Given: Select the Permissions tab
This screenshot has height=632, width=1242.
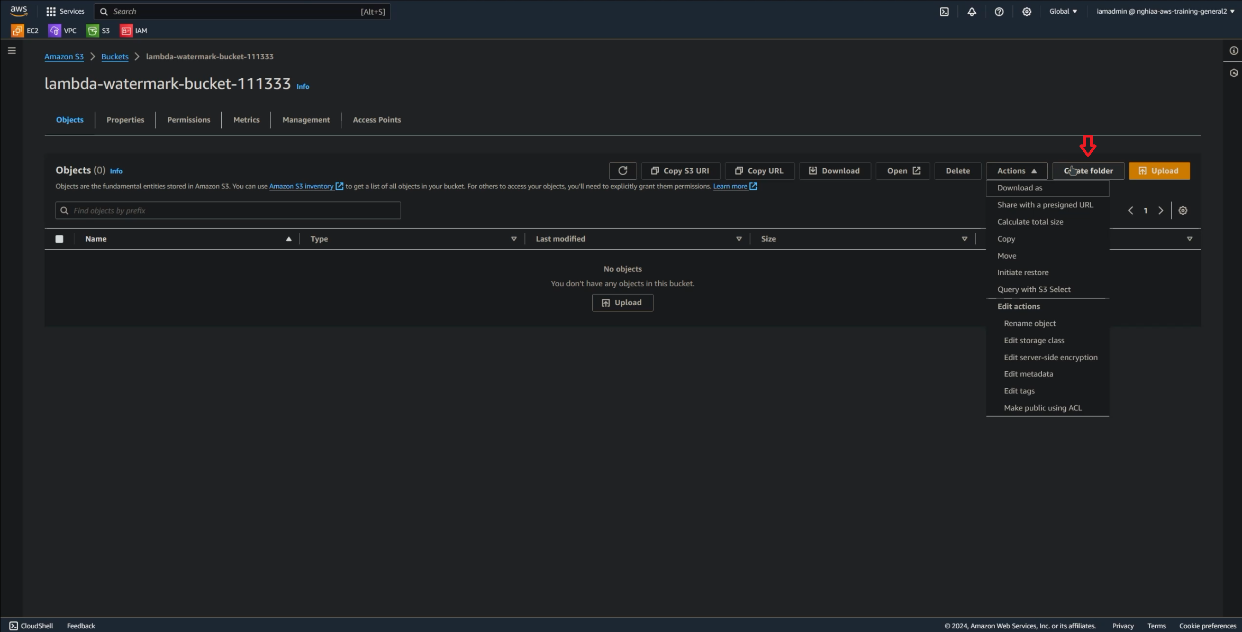Looking at the screenshot, I should tap(189, 120).
